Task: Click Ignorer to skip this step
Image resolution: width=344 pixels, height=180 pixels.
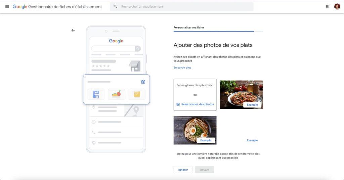Action: pos(183,170)
